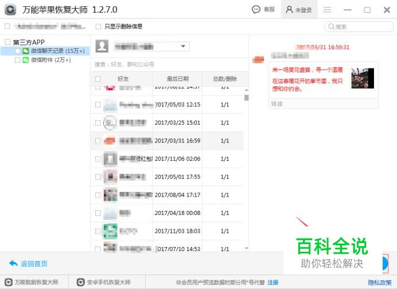Click the green avatar in the 2017/11/03 18:03 row

click(110, 231)
